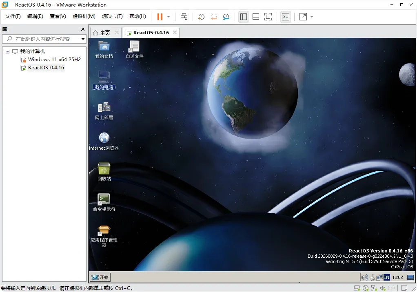
Task: Select 网上邻居 desktop icon
Action: (104, 111)
